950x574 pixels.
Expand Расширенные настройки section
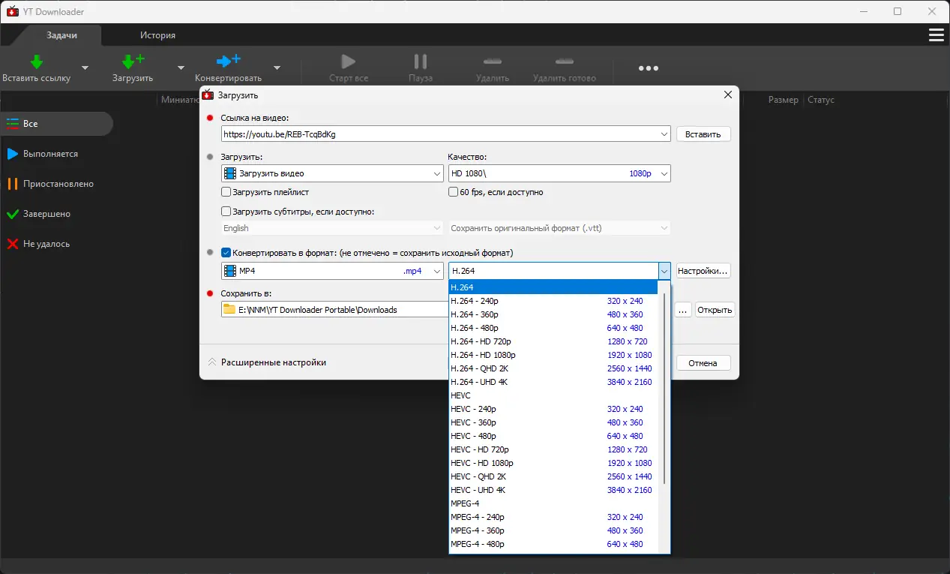pyautogui.click(x=267, y=362)
